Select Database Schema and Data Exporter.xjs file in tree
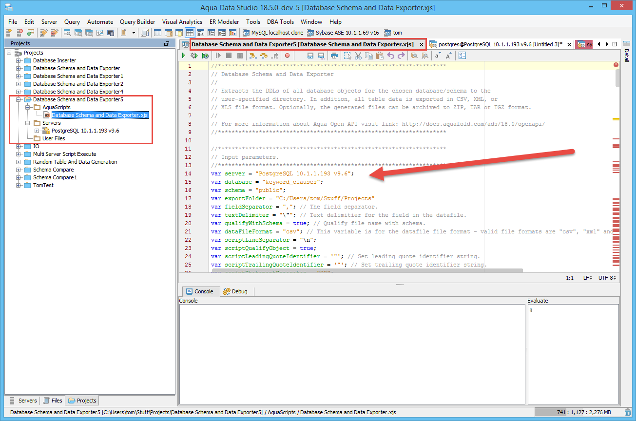The image size is (636, 421). point(99,115)
